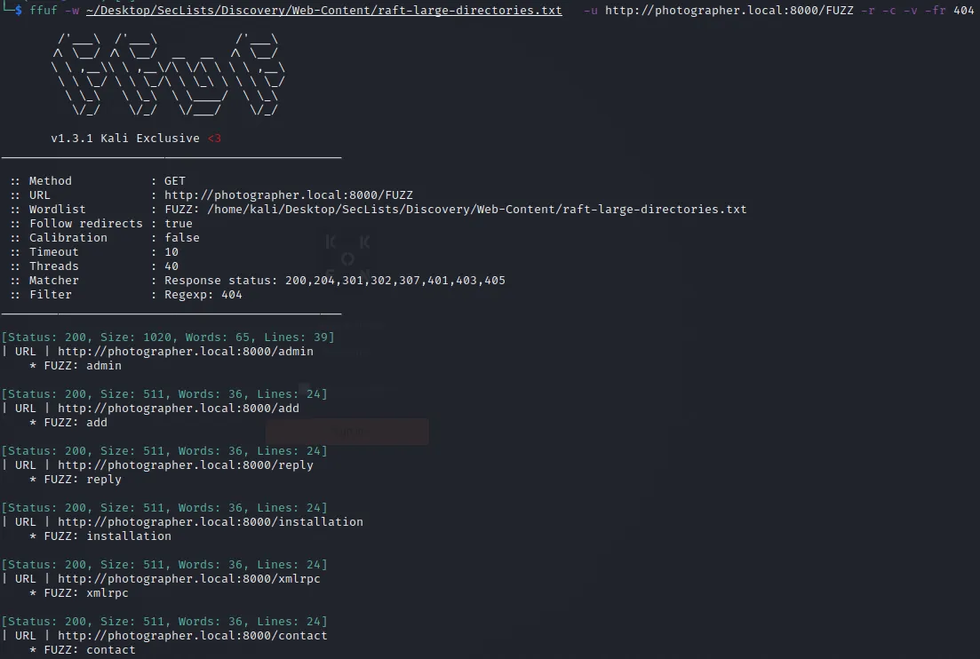Viewport: 980px width, 659px height.
Task: Open the photographer.local:8000/add URL
Action: click(178, 409)
